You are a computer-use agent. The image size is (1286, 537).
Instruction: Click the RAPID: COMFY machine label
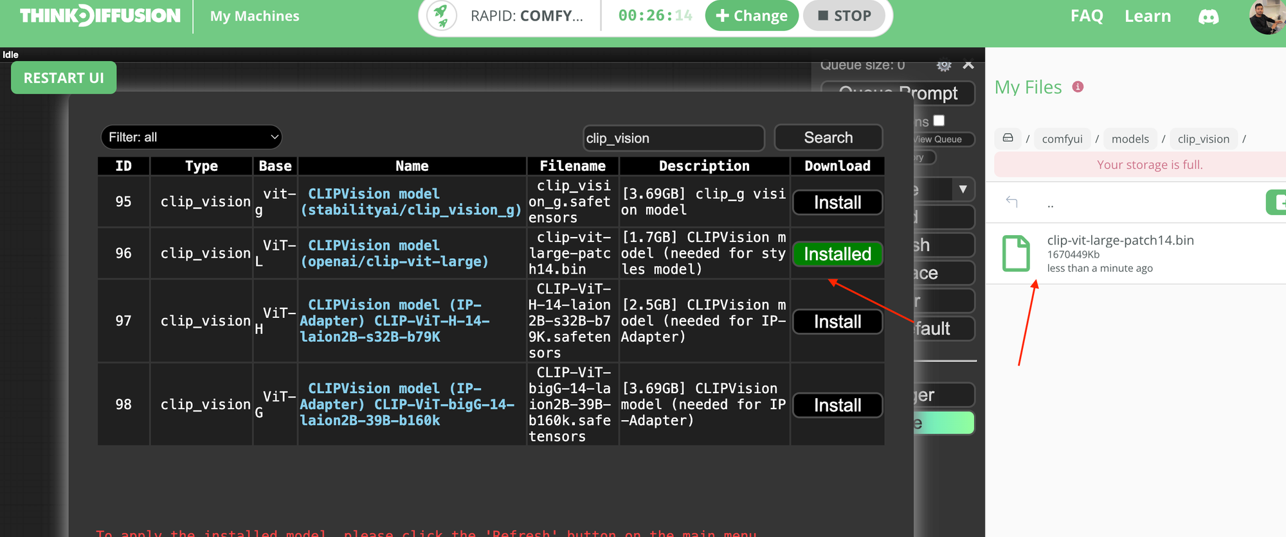527,16
